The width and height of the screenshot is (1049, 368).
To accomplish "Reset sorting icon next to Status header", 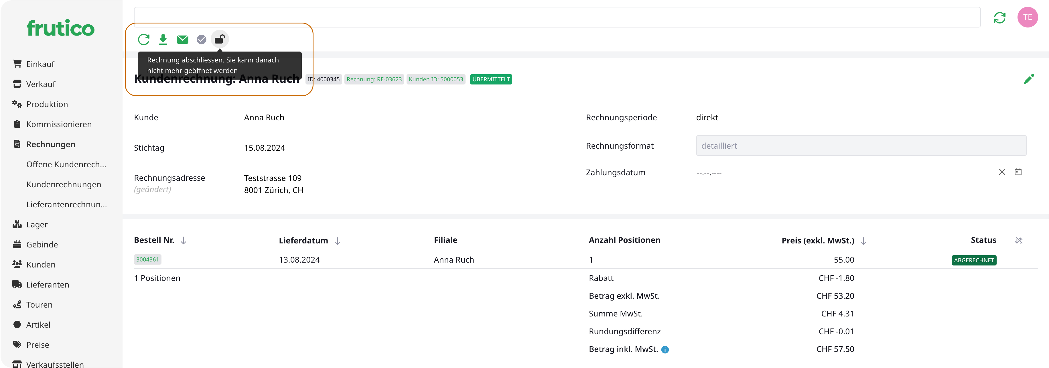I will point(1018,241).
